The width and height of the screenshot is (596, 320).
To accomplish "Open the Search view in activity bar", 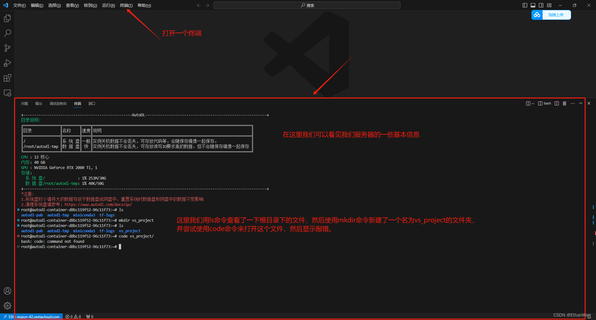I will pos(7,33).
